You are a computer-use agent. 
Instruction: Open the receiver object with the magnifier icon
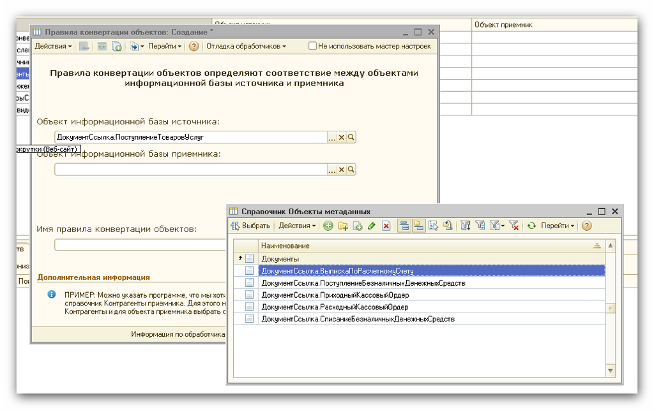tap(351, 170)
